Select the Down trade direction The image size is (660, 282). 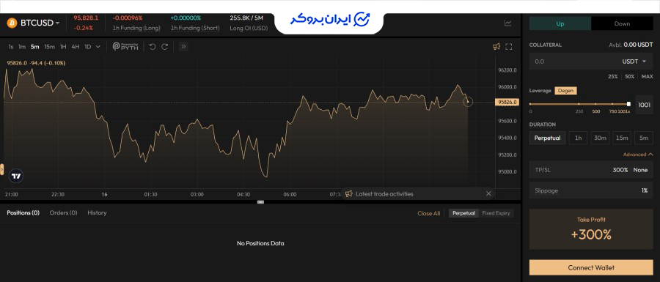tap(622, 23)
